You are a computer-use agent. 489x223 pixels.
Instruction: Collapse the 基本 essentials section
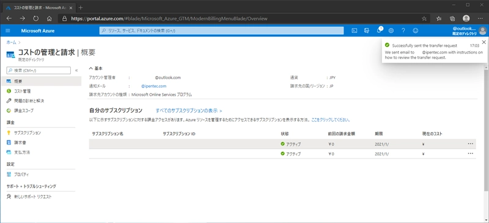point(91,68)
